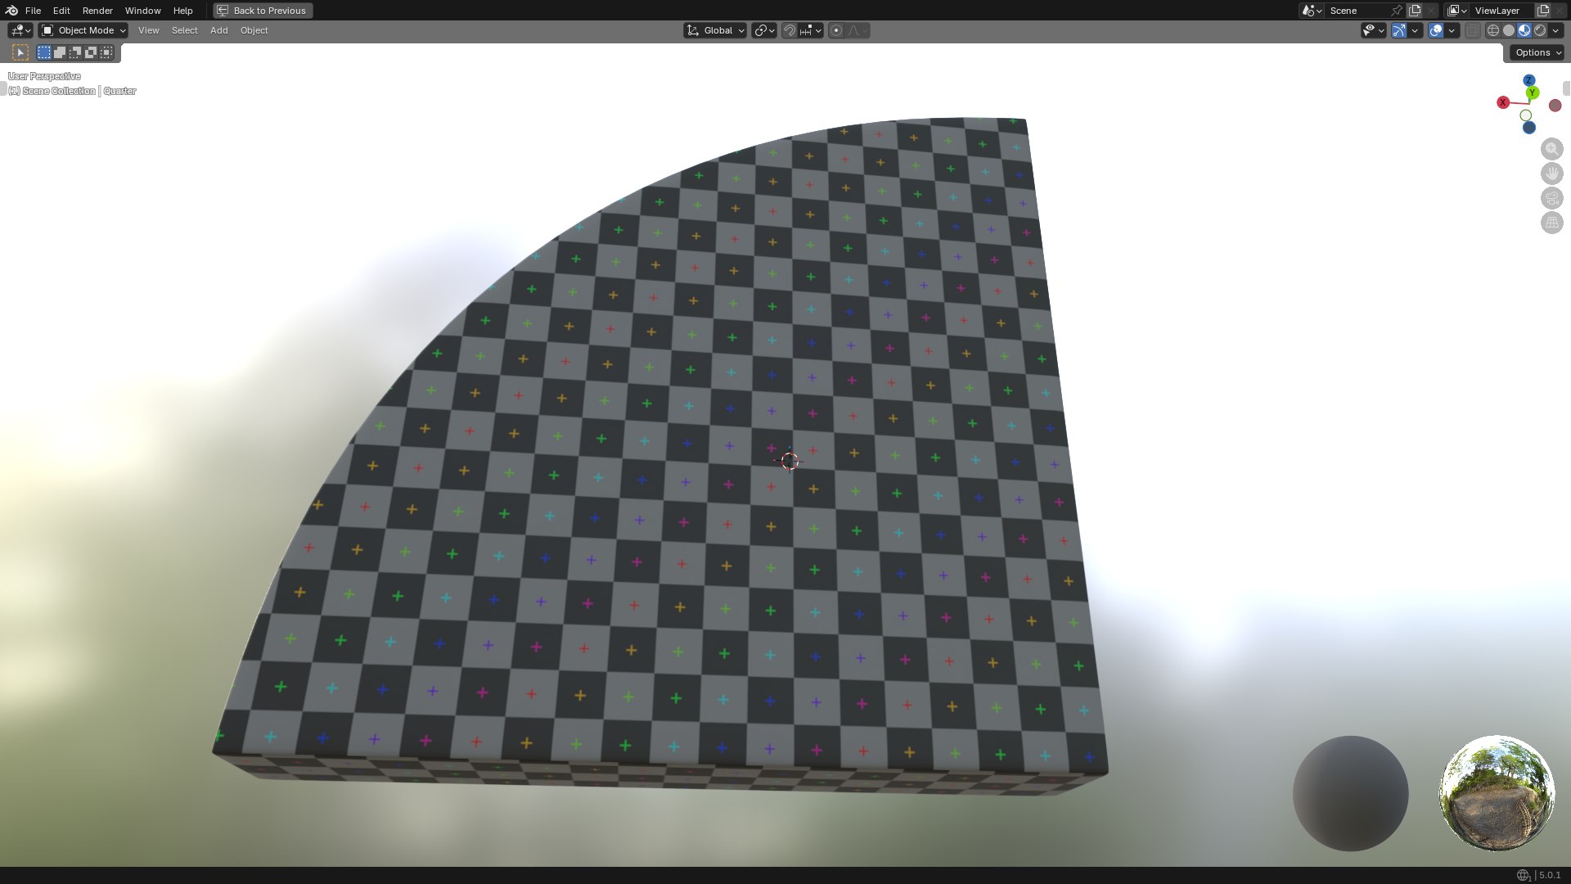
Task: Click the gray material preview sphere
Action: (1350, 793)
